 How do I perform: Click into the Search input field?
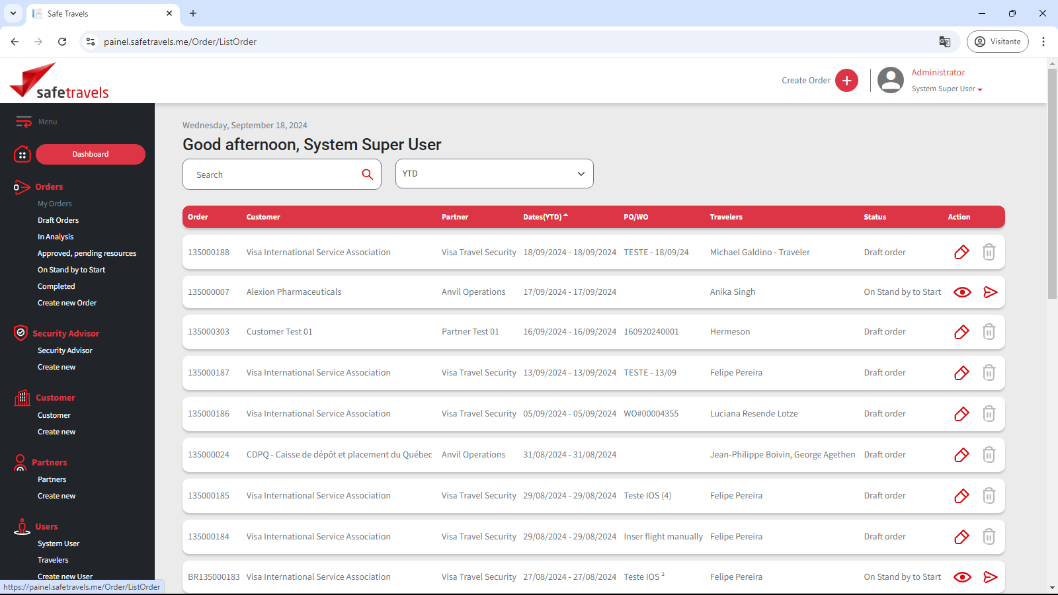tap(274, 175)
